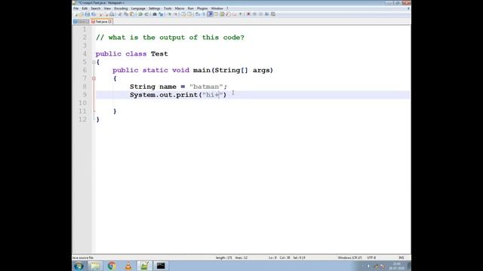The image size is (483, 271).
Task: Open the Settings menu
Action: 154,8
